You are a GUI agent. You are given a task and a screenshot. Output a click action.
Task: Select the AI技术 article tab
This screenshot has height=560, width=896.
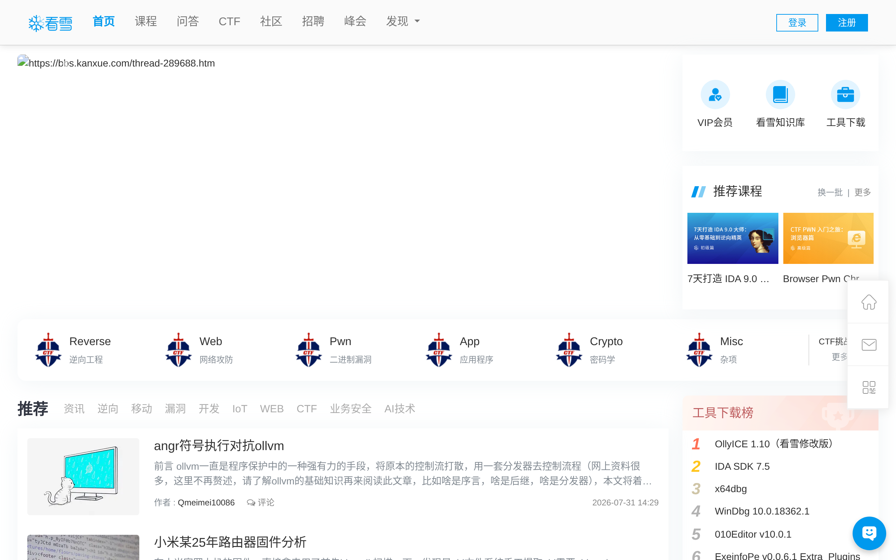tap(399, 409)
